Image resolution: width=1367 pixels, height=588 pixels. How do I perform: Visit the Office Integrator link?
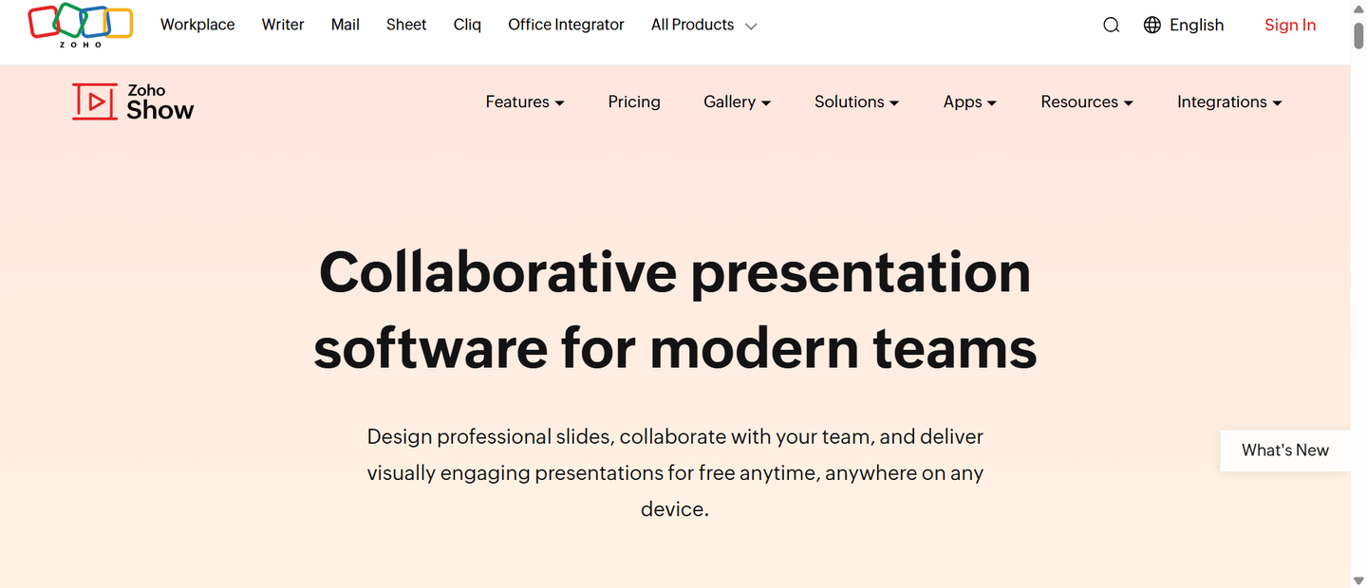click(566, 25)
